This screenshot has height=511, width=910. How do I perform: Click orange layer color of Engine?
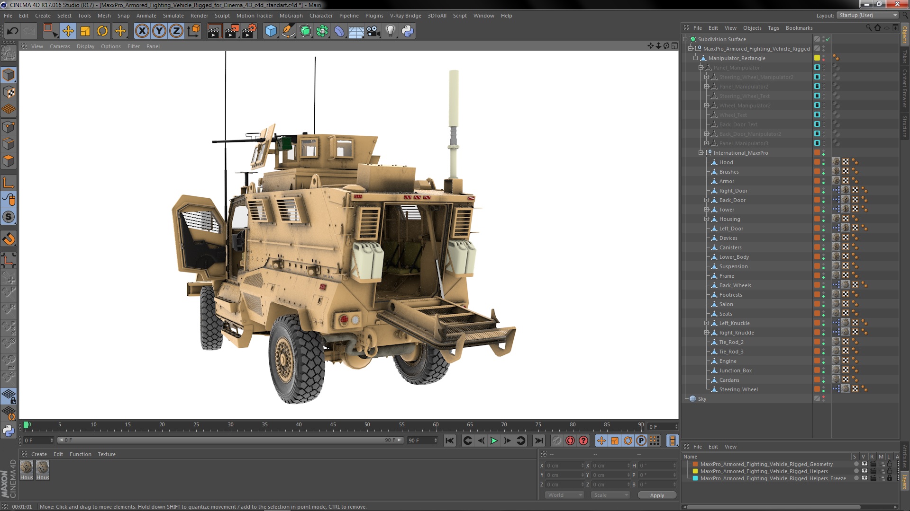tap(817, 361)
